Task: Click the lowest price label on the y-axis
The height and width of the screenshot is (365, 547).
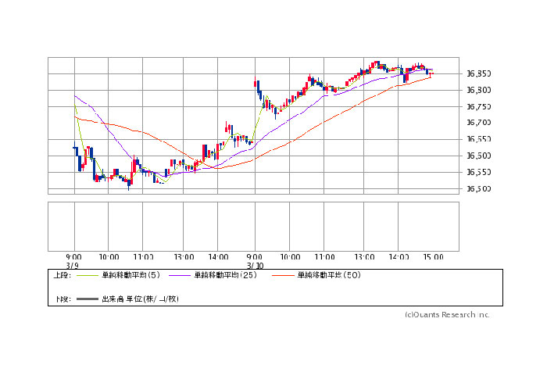Action: (478, 188)
